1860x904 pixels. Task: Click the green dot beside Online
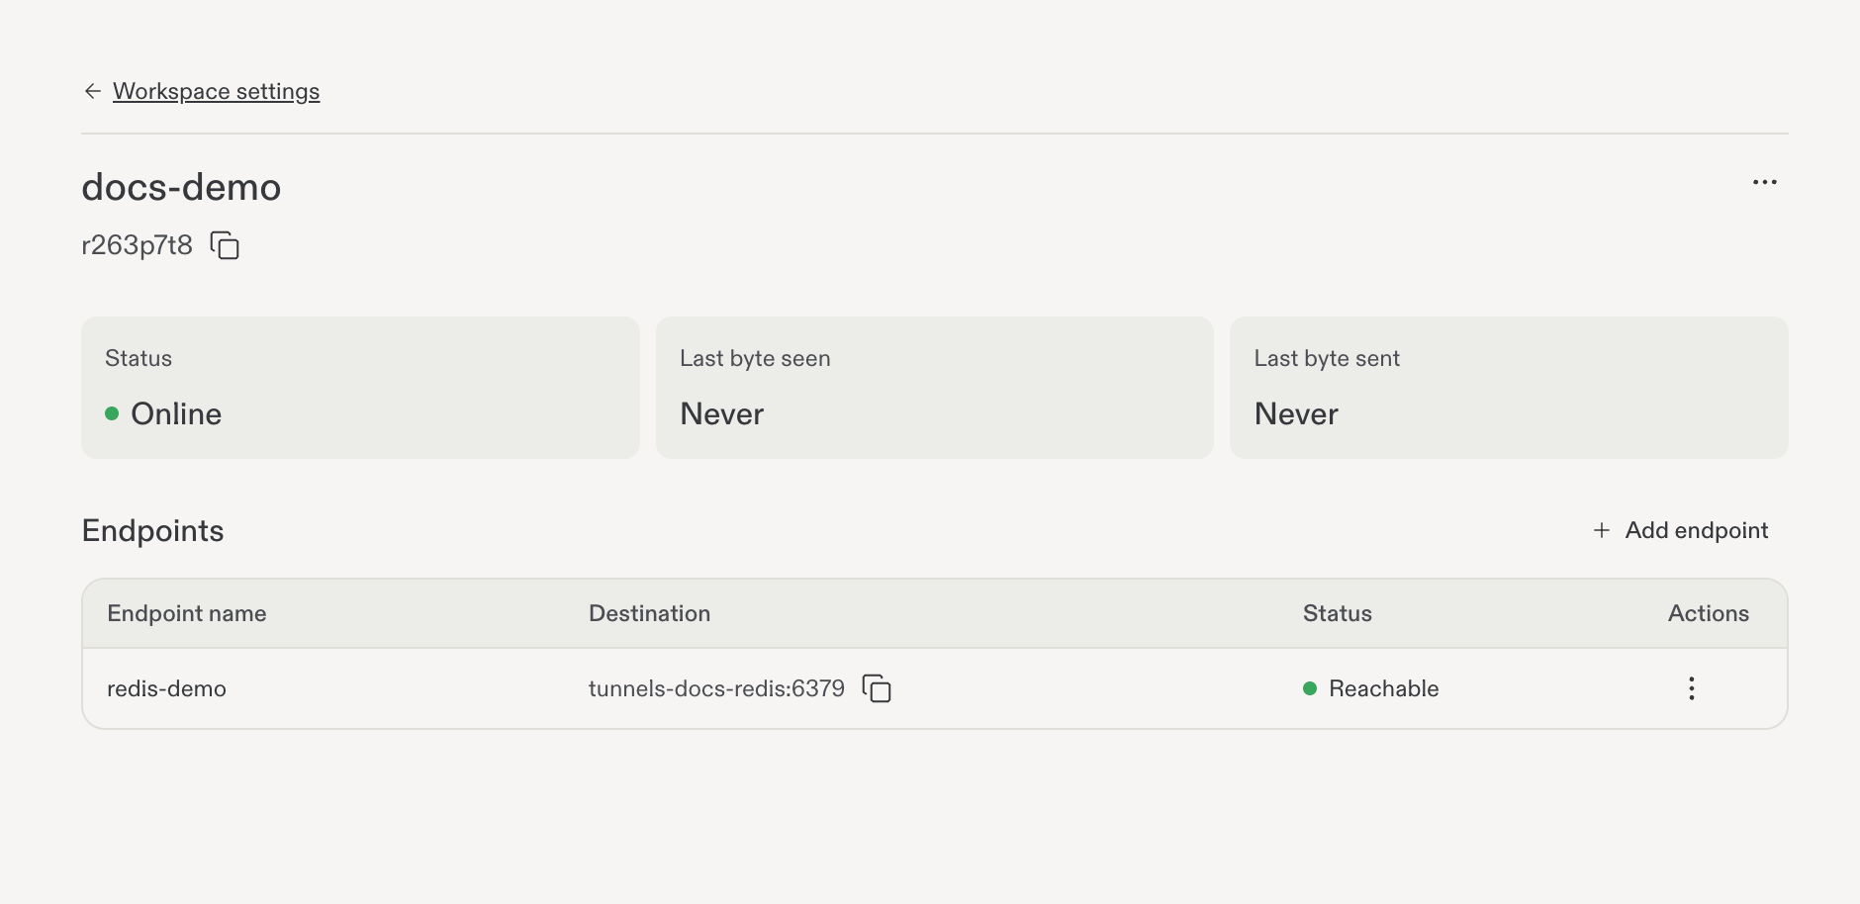click(x=112, y=413)
